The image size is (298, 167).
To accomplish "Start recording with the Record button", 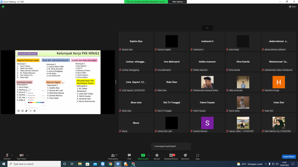I will coord(157,156).
